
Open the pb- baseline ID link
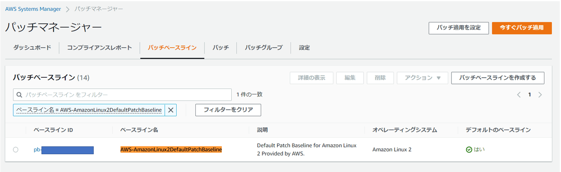pos(37,150)
